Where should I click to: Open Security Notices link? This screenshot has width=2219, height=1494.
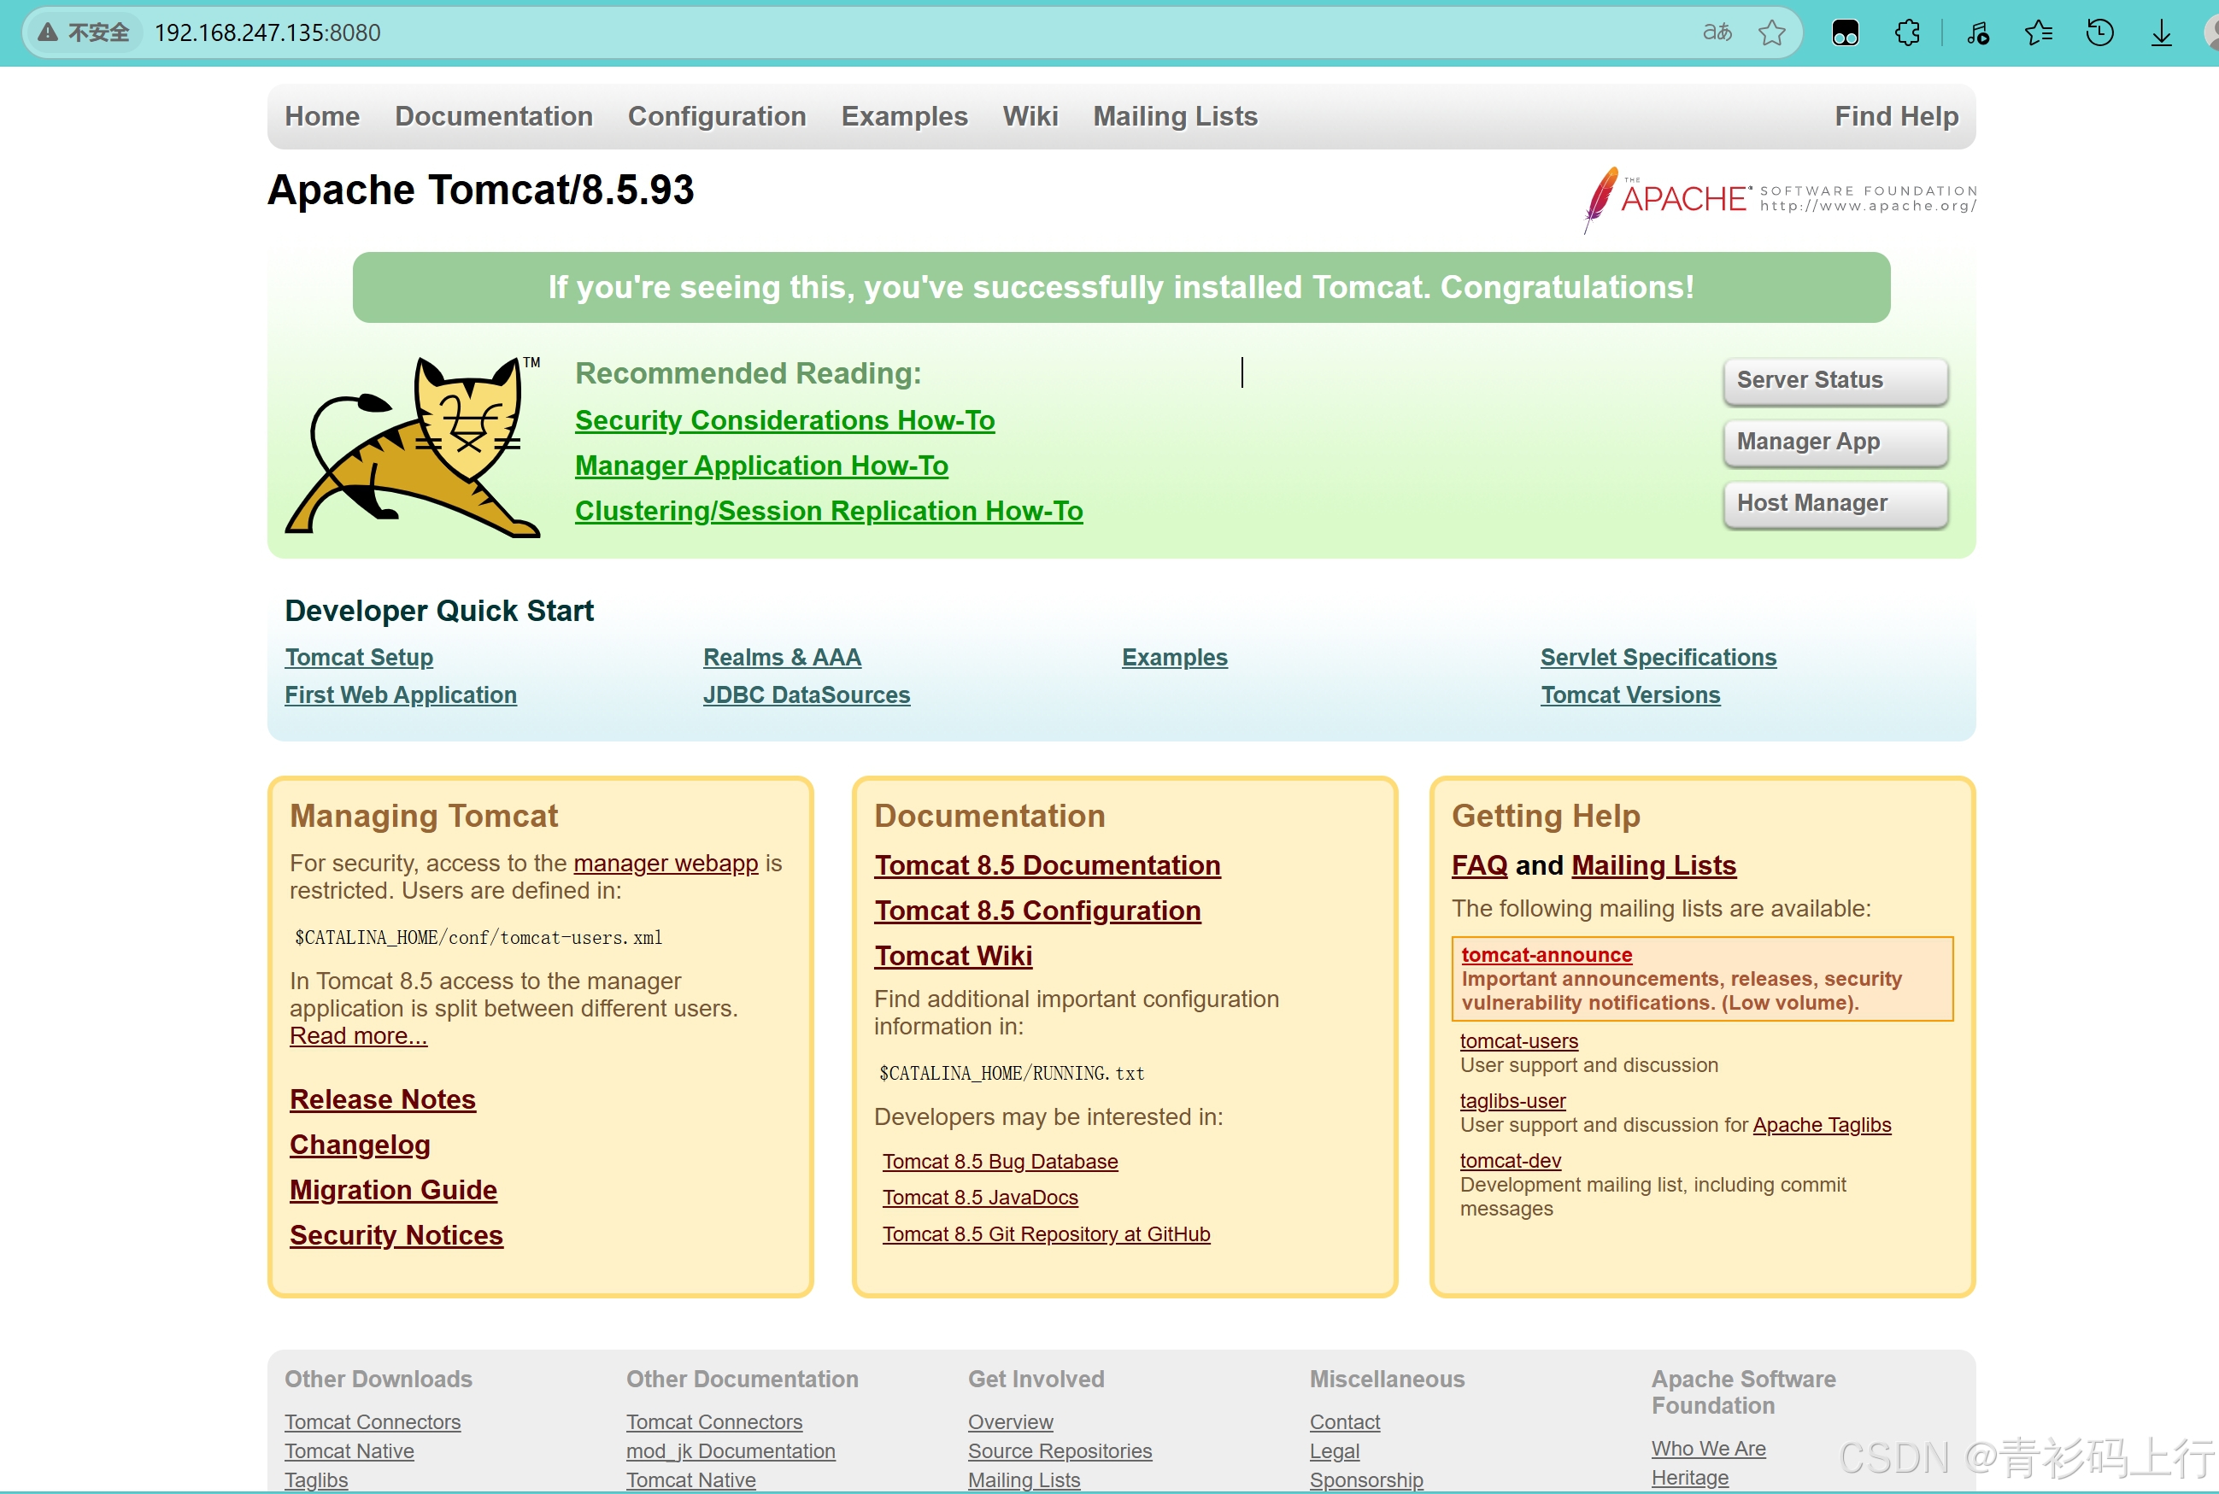click(396, 1236)
